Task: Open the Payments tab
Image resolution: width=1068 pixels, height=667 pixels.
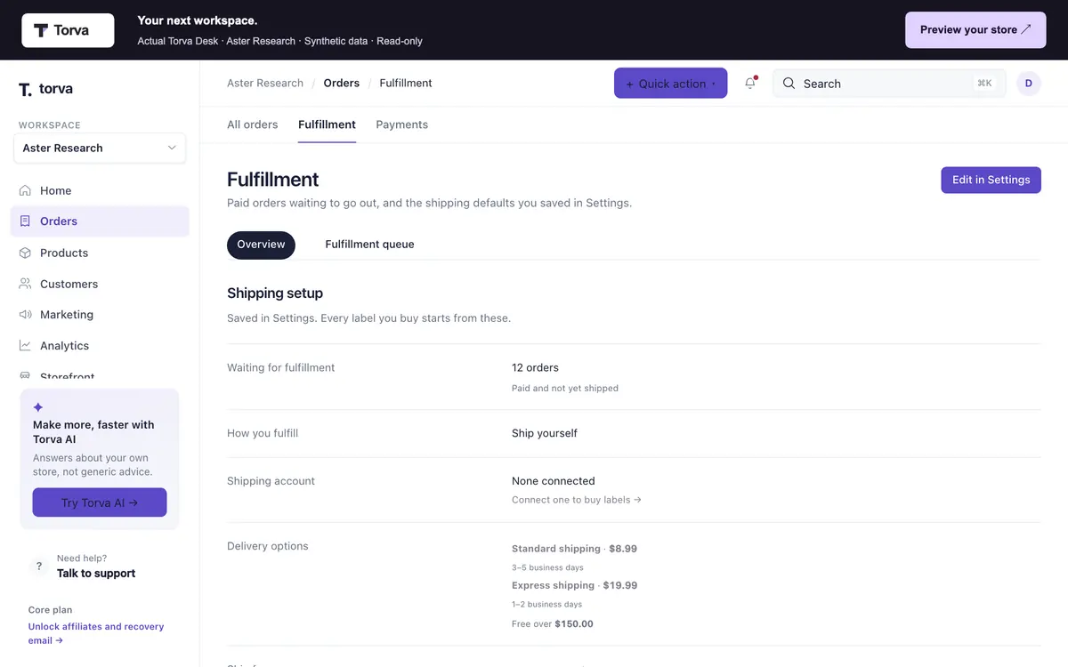Action: 402,125
